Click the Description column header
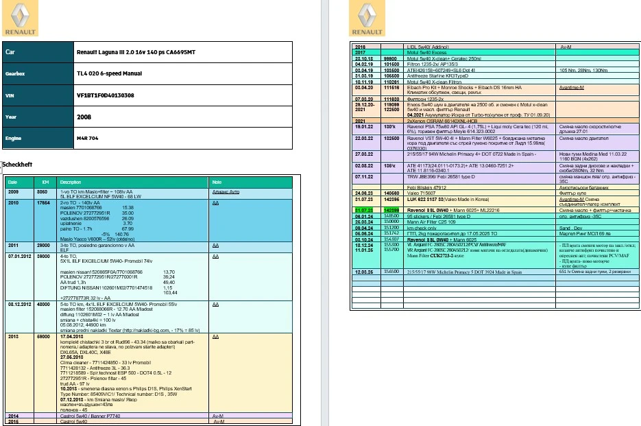 pyautogui.click(x=71, y=182)
